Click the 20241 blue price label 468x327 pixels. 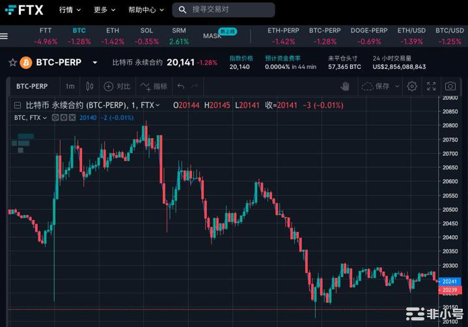(x=450, y=281)
